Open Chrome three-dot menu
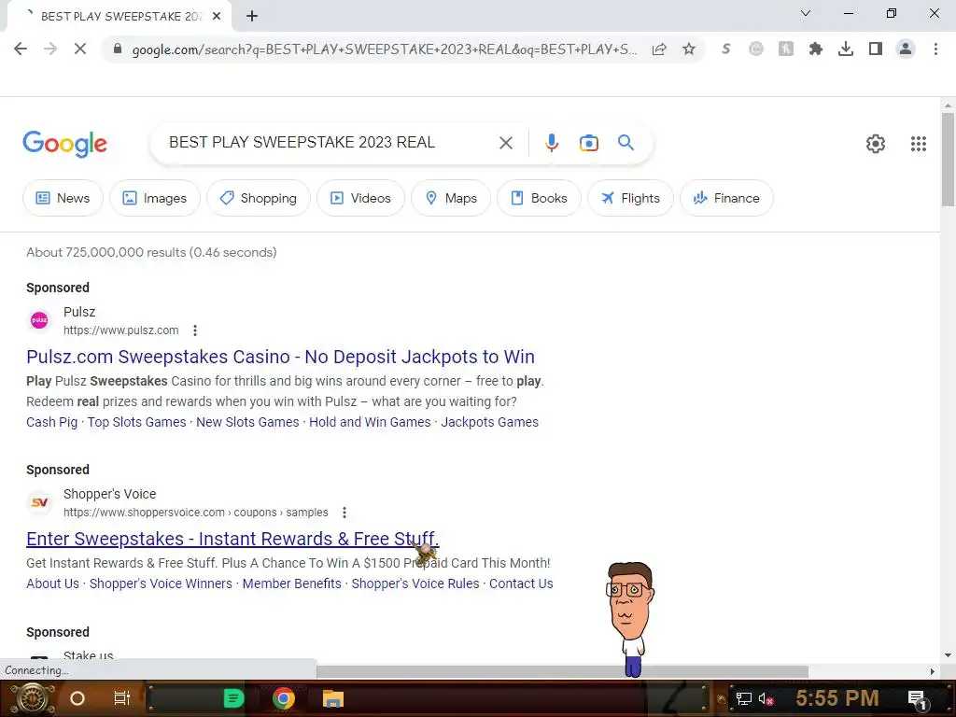Image resolution: width=956 pixels, height=717 pixels. [935, 49]
